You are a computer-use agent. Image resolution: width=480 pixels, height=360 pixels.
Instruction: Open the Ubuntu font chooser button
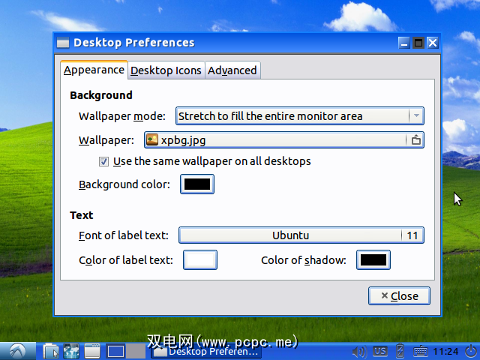(301, 235)
